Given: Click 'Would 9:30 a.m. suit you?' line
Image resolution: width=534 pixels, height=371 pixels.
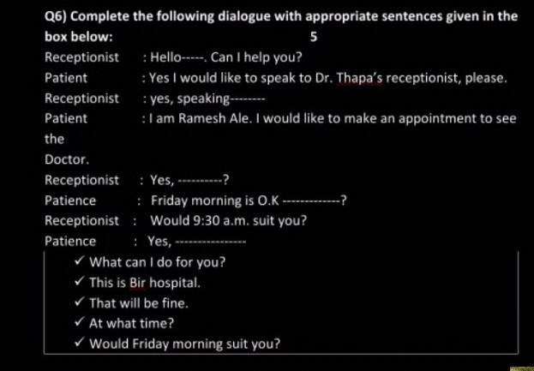Looking at the screenshot, I should [229, 221].
